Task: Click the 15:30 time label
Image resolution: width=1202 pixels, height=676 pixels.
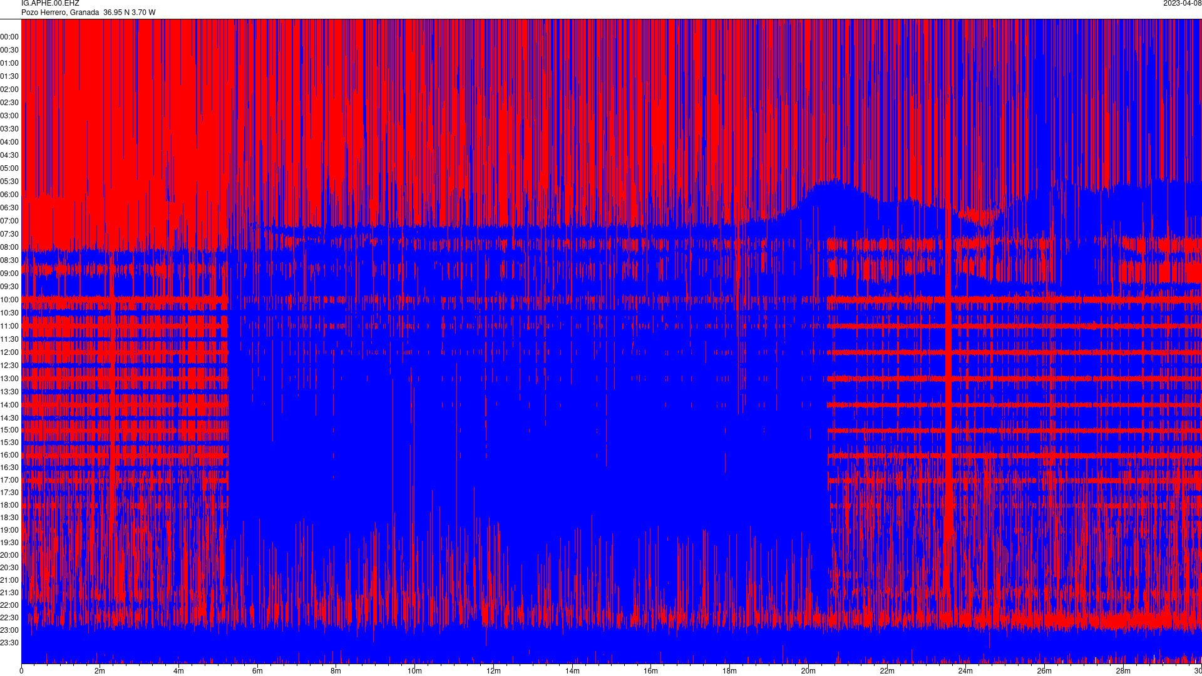Action: (x=9, y=443)
